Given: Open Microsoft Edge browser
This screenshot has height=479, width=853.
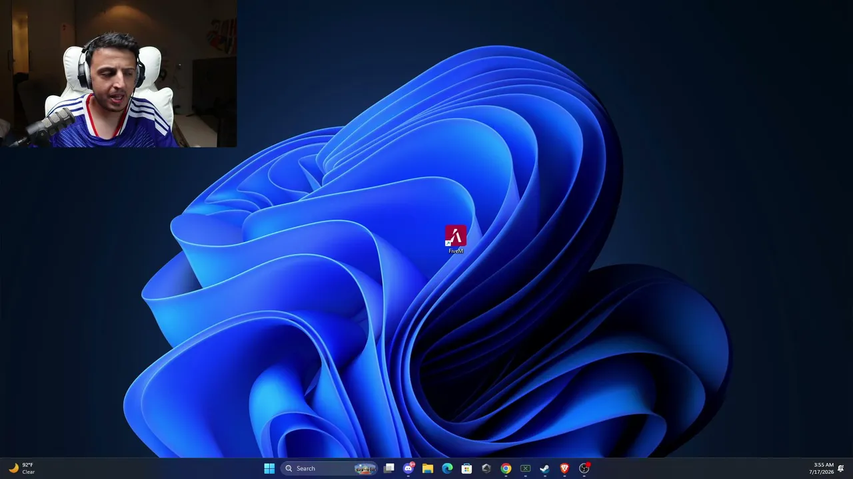Looking at the screenshot, I should pos(447,468).
